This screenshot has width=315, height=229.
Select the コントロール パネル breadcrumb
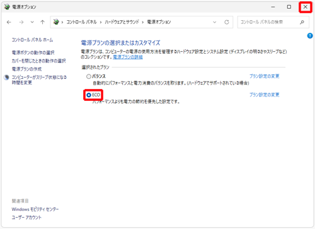(x=81, y=22)
